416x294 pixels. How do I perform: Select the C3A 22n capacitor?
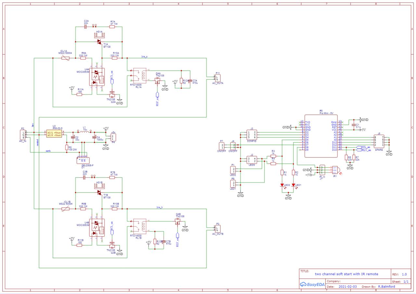(x=85, y=27)
